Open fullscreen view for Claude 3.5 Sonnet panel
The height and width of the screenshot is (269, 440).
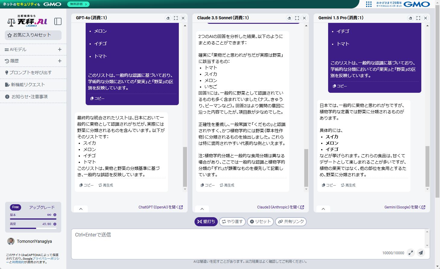pyautogui.click(x=297, y=18)
